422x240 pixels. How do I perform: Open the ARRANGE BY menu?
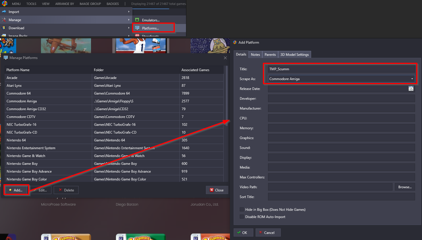pyautogui.click(x=64, y=4)
